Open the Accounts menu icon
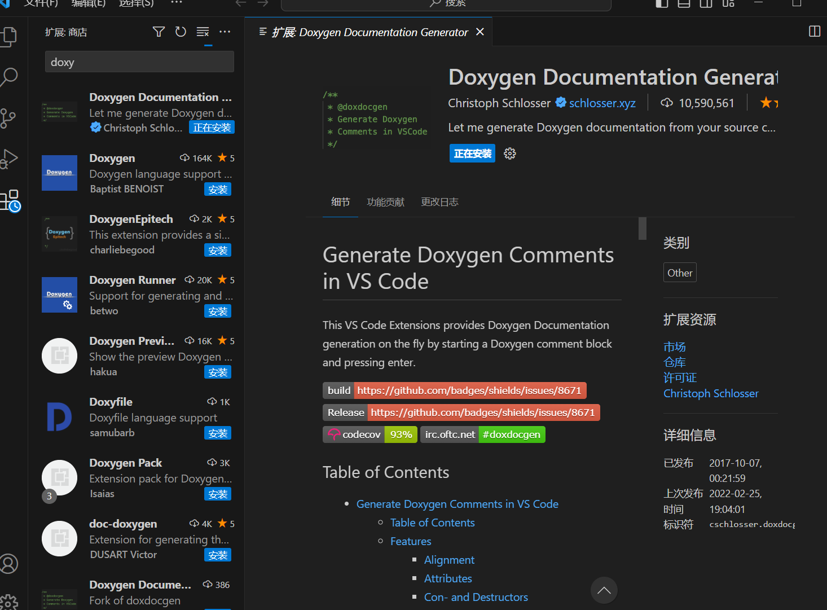 (10, 563)
